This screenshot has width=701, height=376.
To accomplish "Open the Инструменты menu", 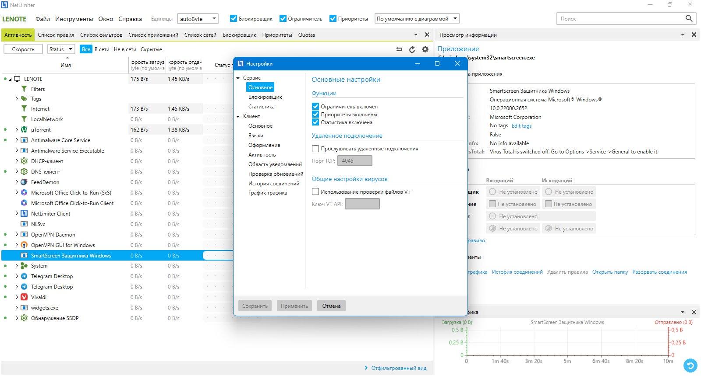I will pyautogui.click(x=74, y=19).
